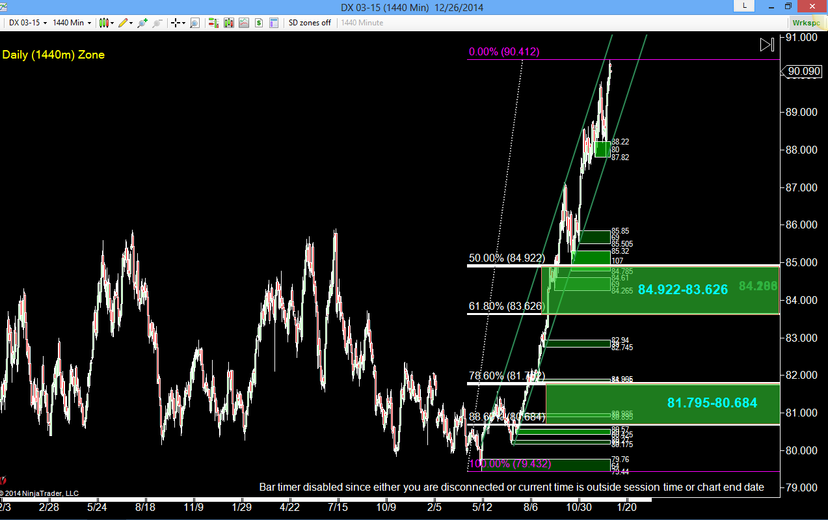Click the 1440 Minute toolbar label
The image size is (828, 520).
362,23
